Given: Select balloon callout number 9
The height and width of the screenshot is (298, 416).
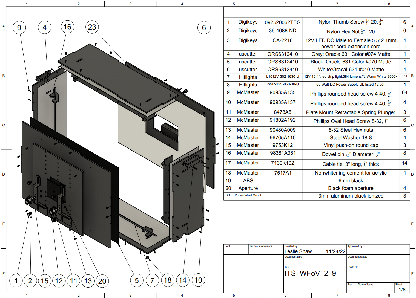Looking at the screenshot, I should point(19,27).
